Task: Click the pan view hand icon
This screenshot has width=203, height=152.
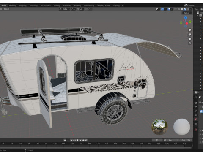Action: (x=190, y=34)
